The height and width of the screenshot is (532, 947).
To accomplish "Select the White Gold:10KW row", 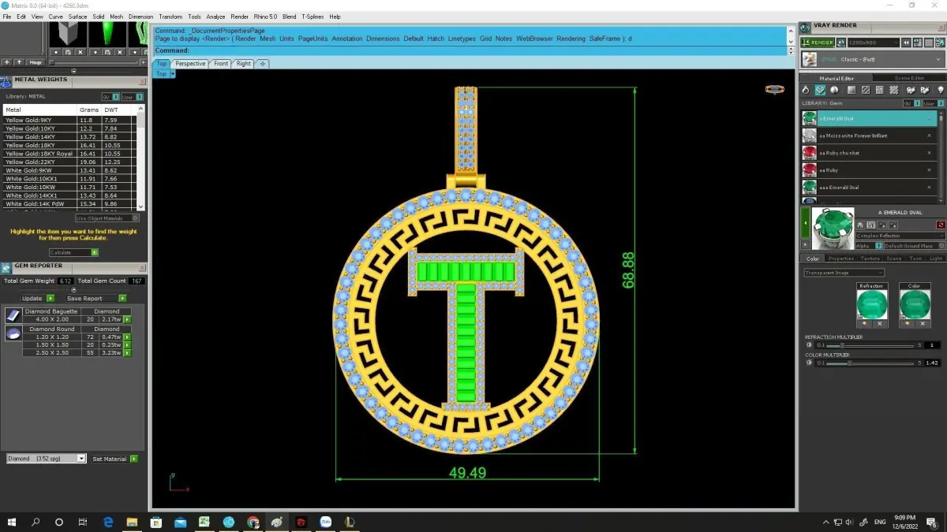I will pyautogui.click(x=69, y=187).
